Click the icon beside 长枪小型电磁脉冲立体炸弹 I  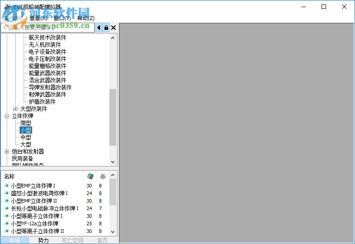pyautogui.click(x=7, y=208)
